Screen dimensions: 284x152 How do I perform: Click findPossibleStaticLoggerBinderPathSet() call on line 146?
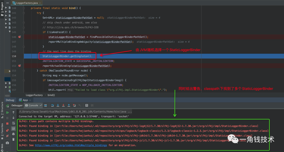[x=119, y=37]
